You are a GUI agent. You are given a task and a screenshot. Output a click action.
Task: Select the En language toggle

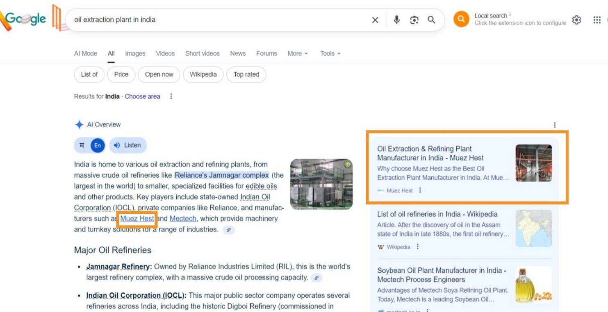tap(98, 145)
